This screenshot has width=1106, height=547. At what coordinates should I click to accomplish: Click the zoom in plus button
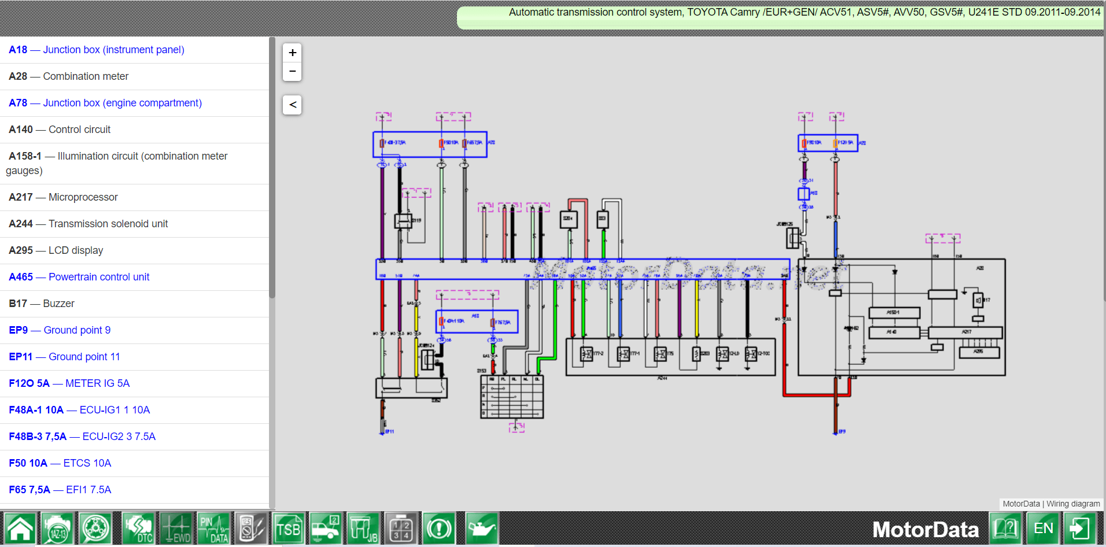[x=292, y=52]
